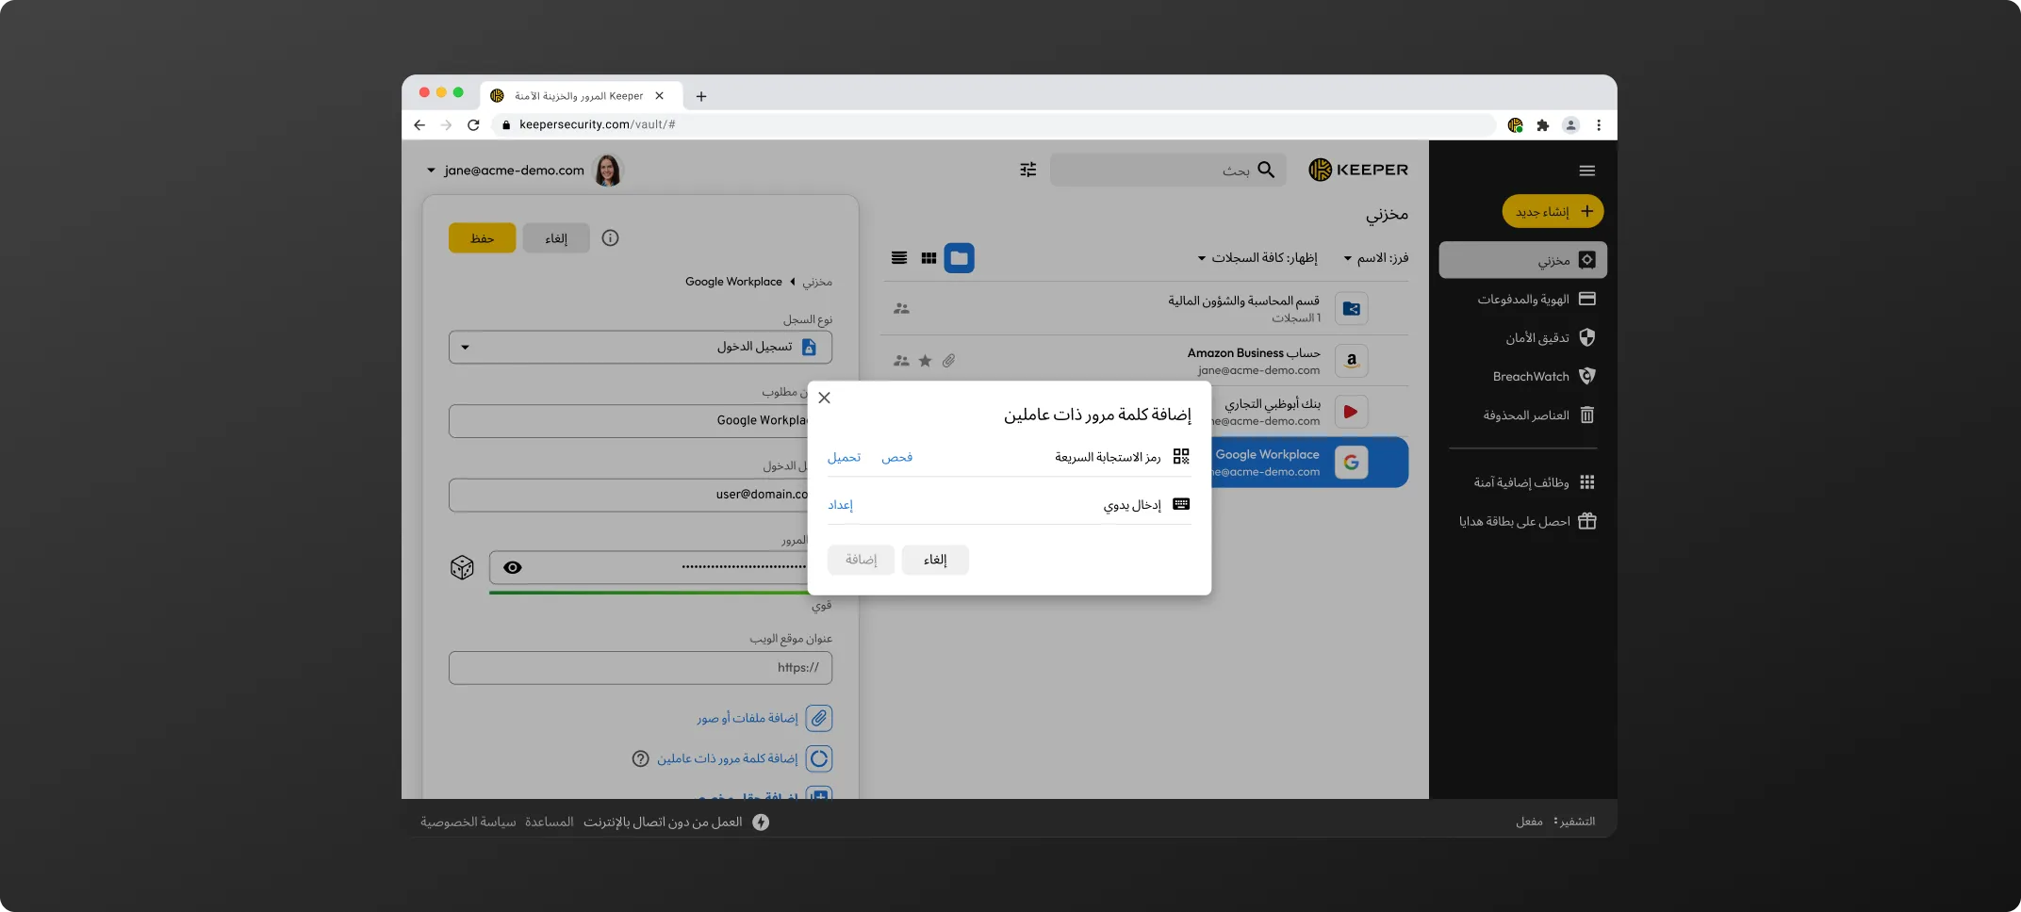Click the user@domain.com login field
This screenshot has height=912, width=2021.
pyautogui.click(x=629, y=495)
